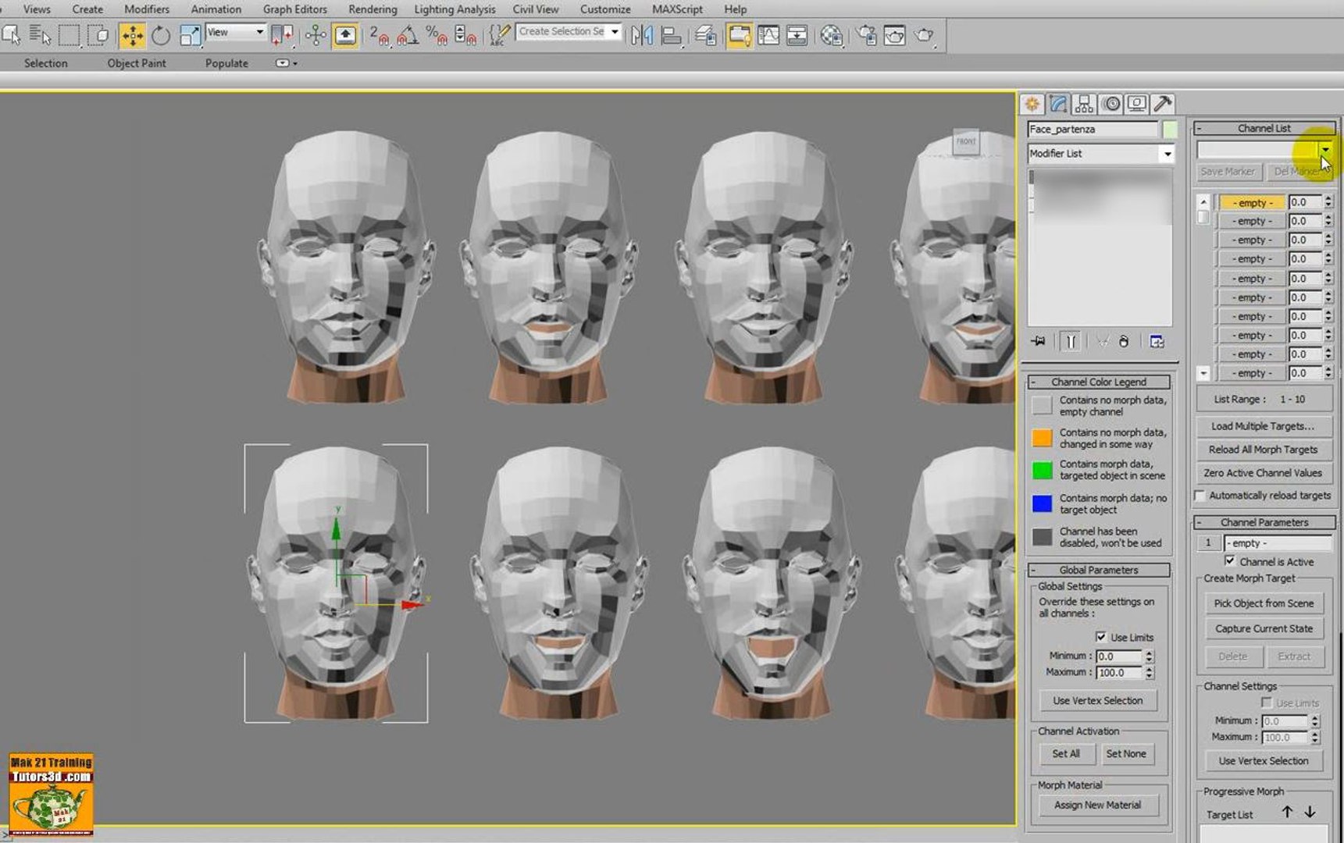
Task: Toggle Select and Manipulate tool
Action: [316, 35]
